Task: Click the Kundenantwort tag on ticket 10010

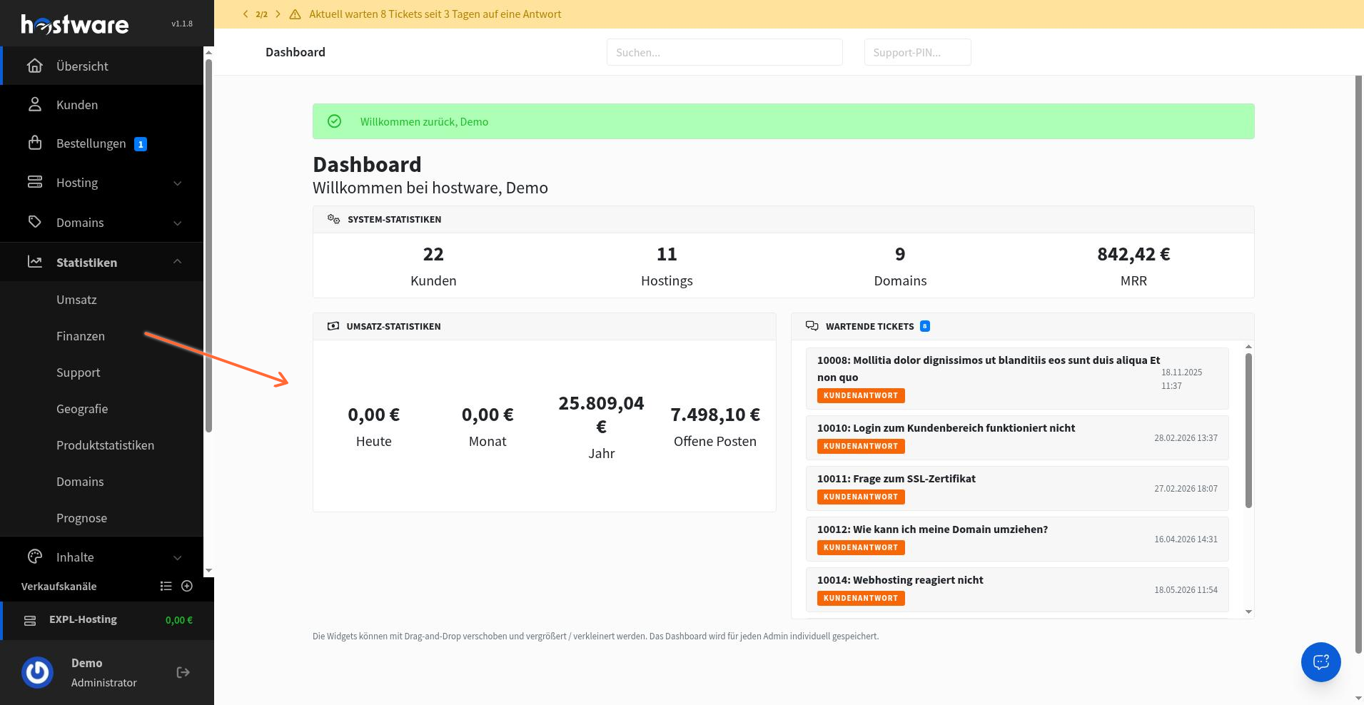Action: (861, 447)
